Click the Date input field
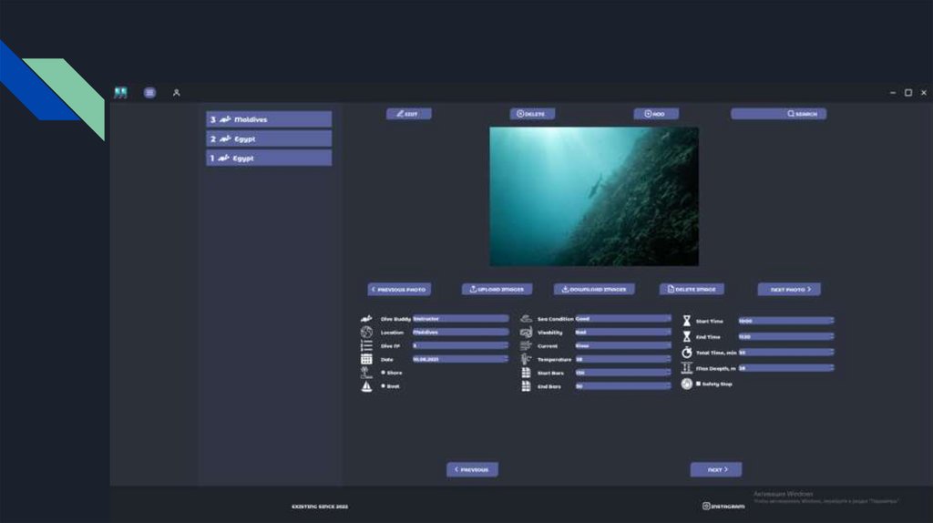Screen dimensions: 933x523 [x=460, y=359]
